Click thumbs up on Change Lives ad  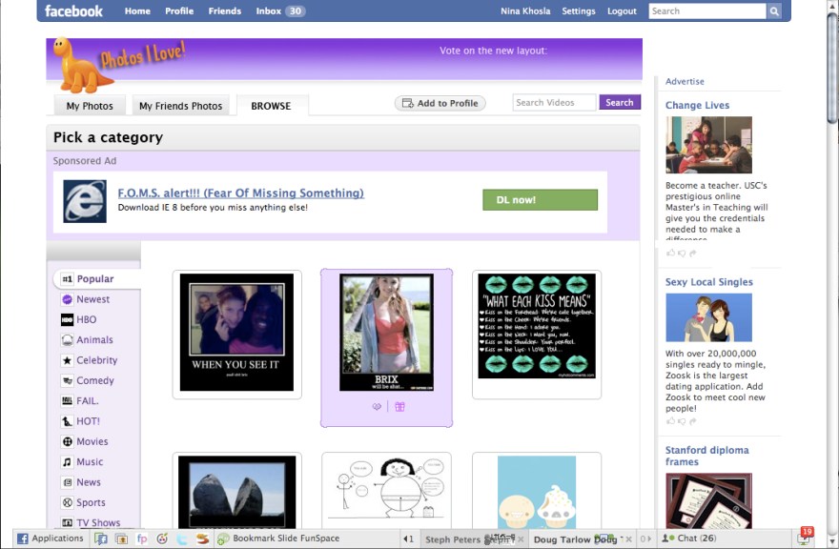tap(670, 253)
